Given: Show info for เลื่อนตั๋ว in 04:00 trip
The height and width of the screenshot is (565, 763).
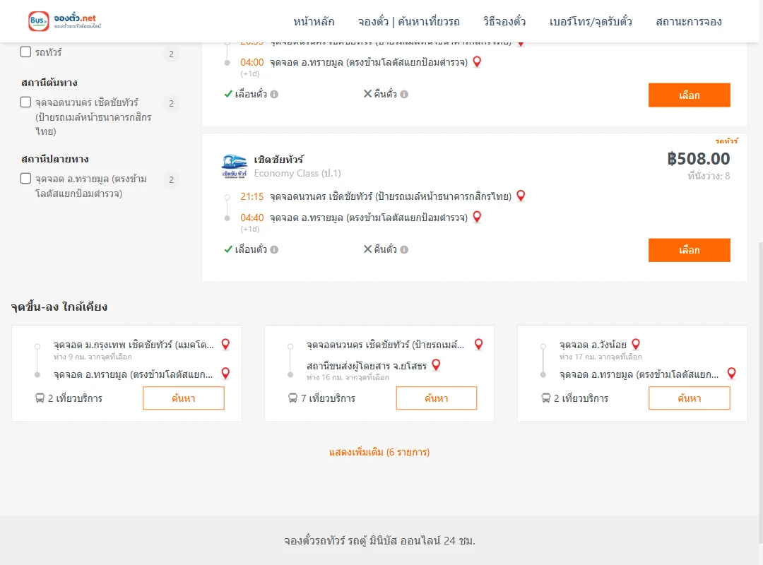Looking at the screenshot, I should (274, 95).
